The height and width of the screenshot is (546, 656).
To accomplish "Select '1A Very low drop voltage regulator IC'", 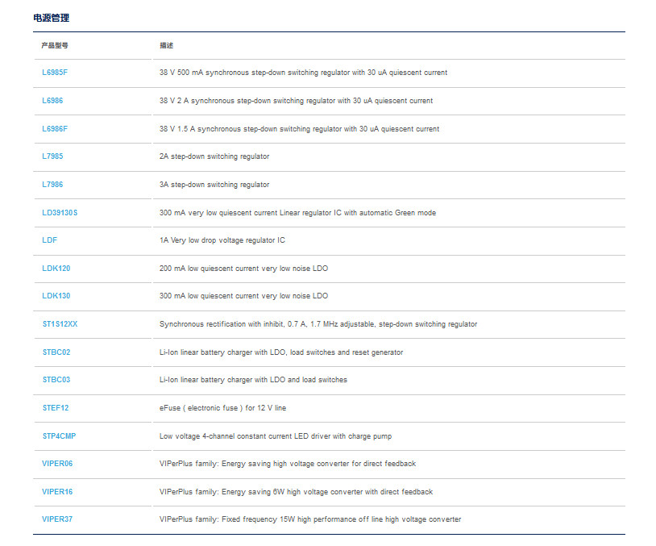I will pyautogui.click(x=222, y=240).
